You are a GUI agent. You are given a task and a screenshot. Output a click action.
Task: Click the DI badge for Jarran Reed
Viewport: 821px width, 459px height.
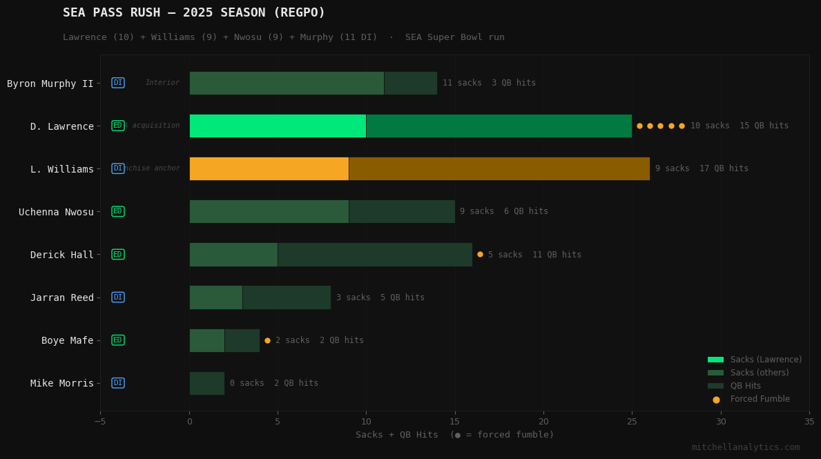[x=118, y=297]
